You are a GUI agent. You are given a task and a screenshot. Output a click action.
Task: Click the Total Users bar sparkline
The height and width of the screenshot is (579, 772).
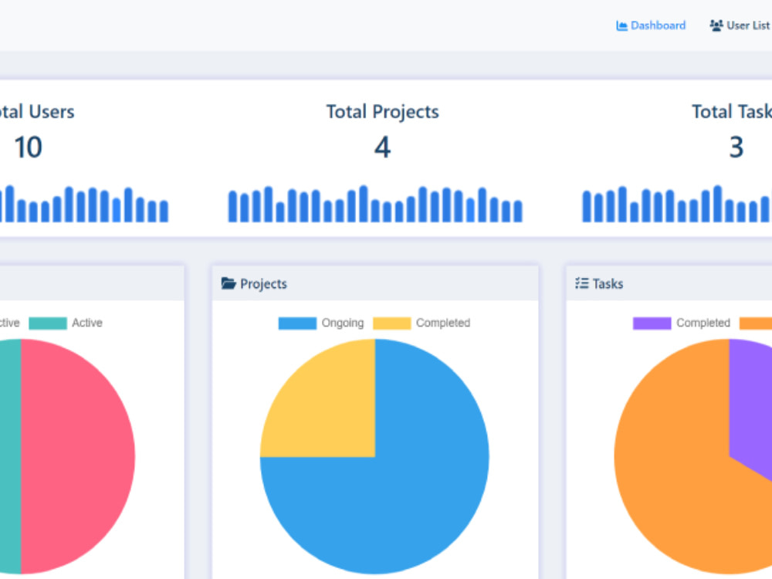84,204
